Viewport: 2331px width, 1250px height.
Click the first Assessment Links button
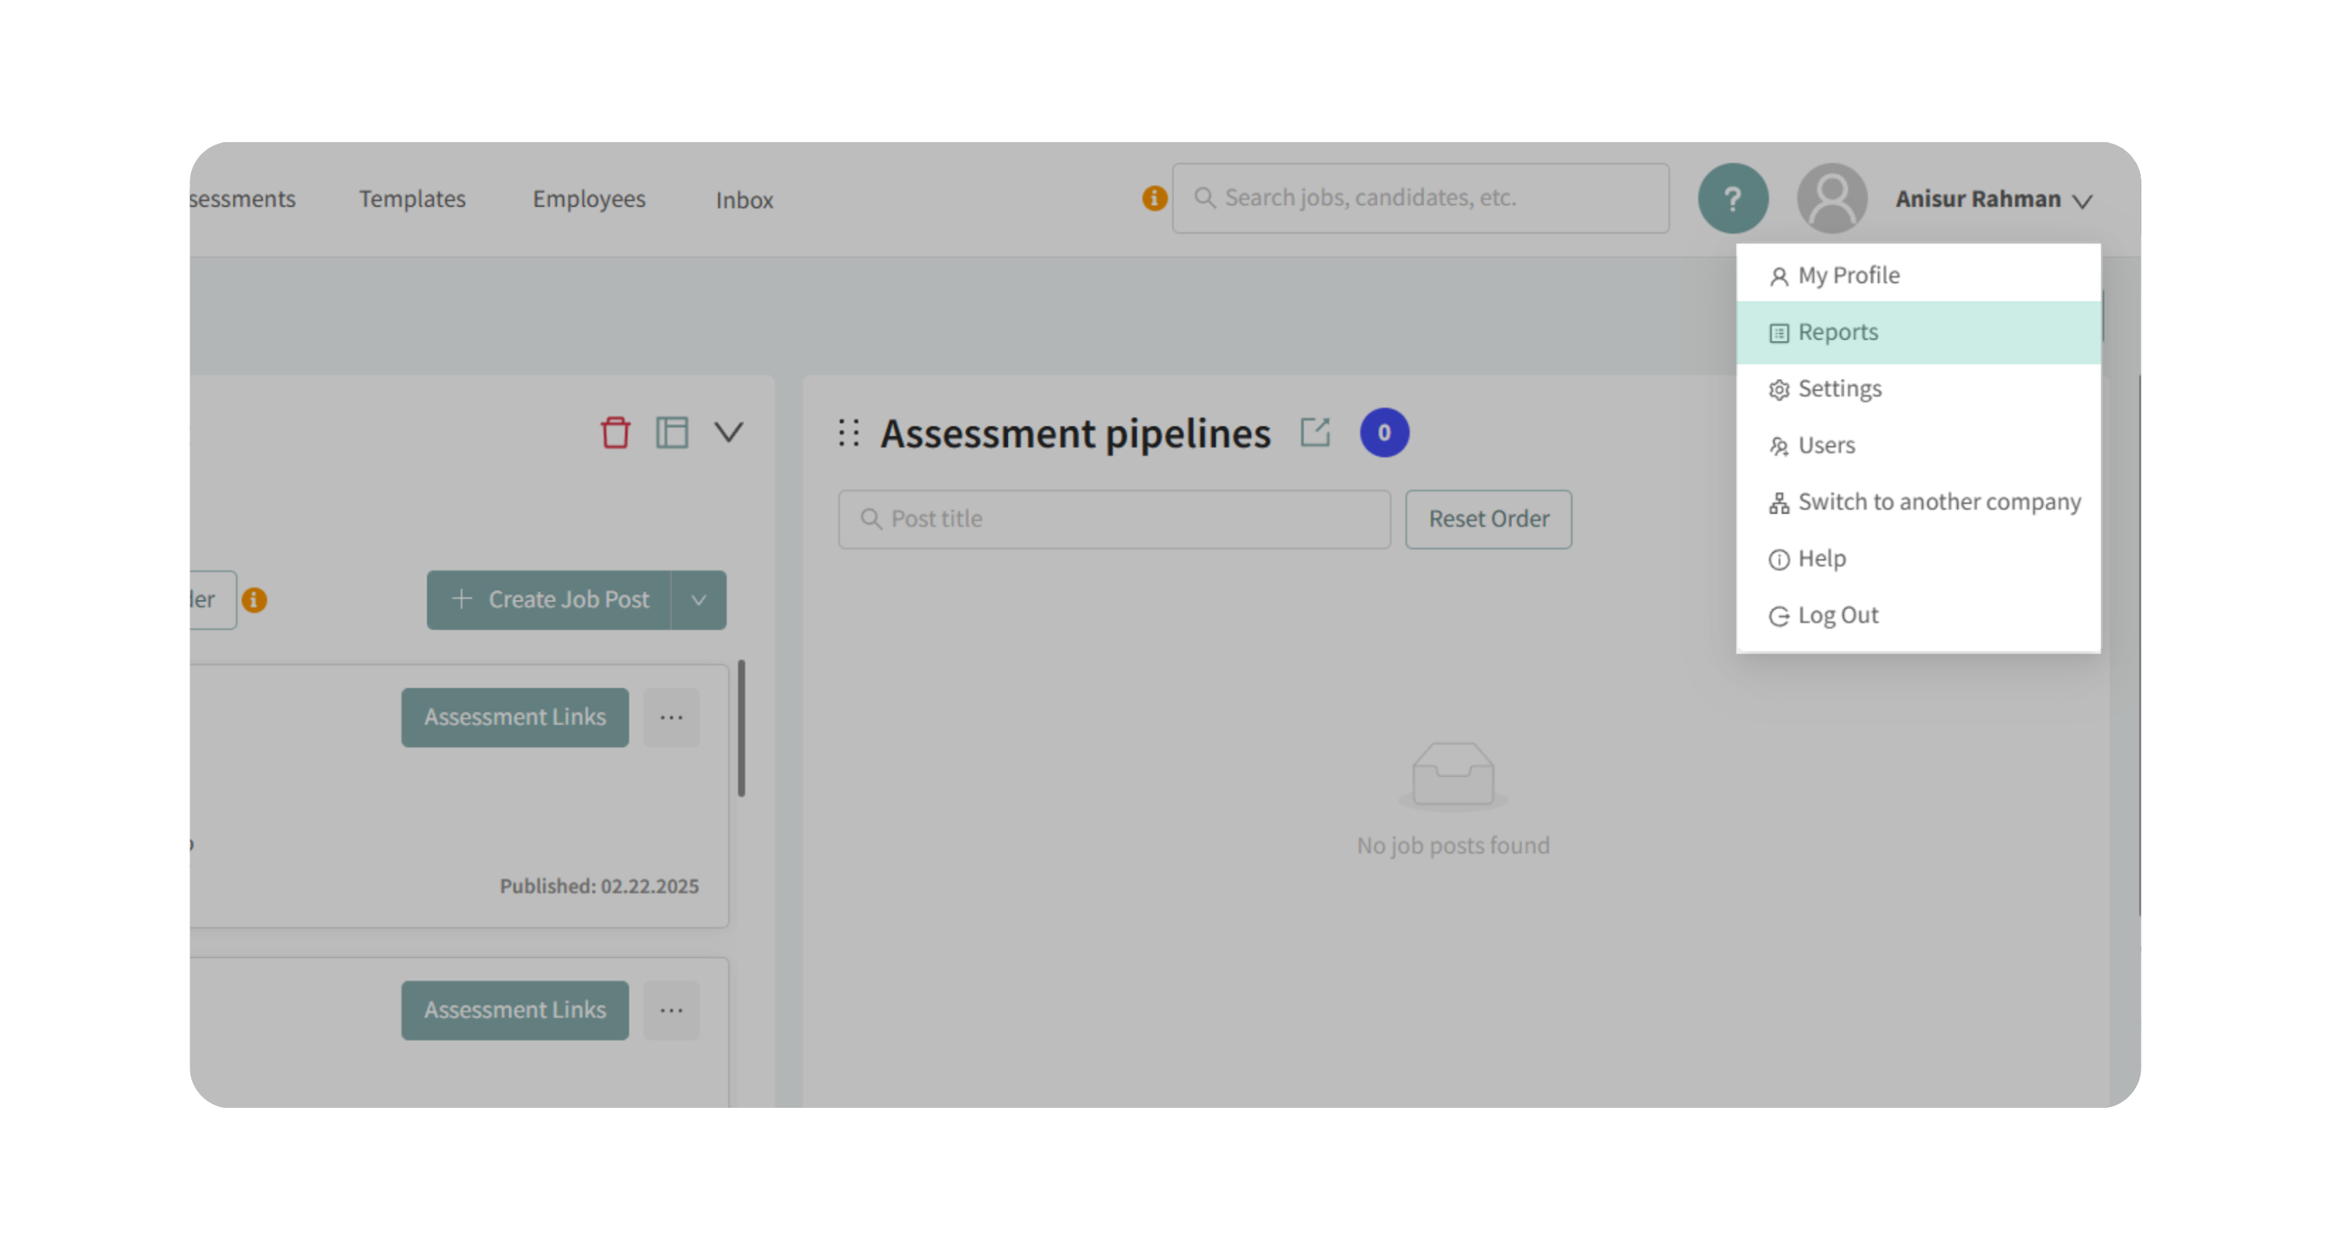515,717
